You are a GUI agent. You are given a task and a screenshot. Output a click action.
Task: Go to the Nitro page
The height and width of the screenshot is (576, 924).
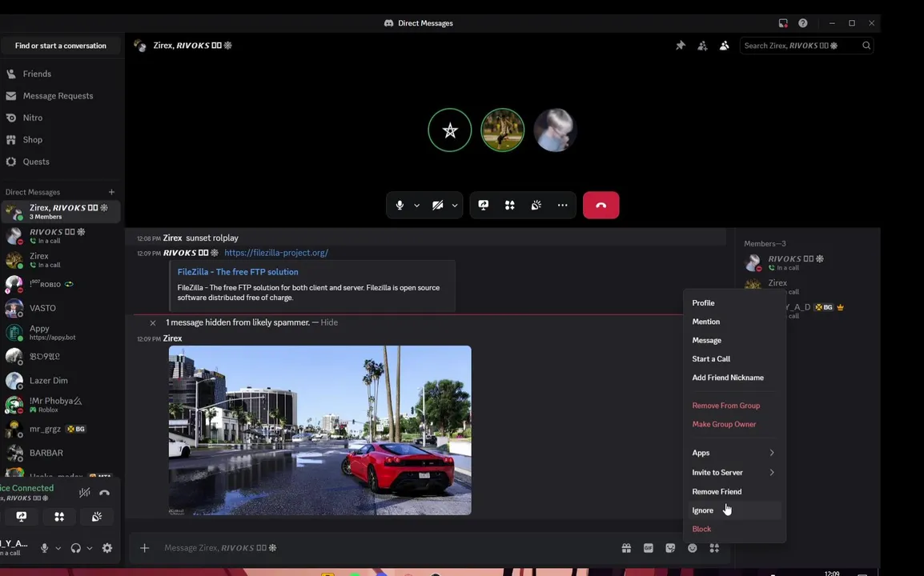click(x=61, y=118)
